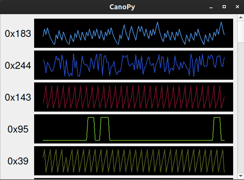Click the olive sawtooth plot for 0x39
244x180 pixels.
133,161
